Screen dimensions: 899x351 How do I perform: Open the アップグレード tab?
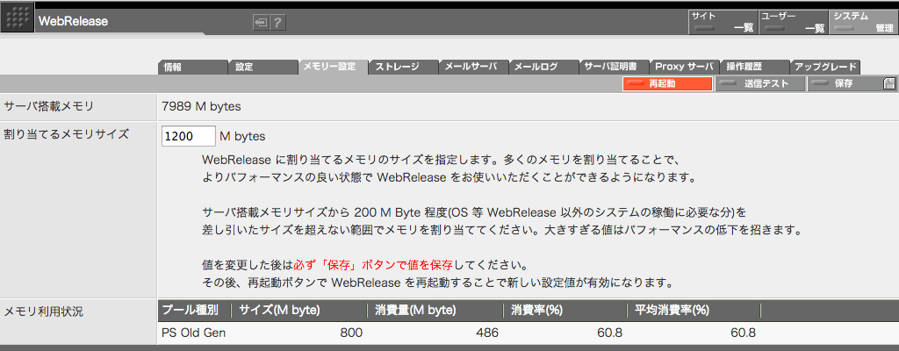tap(825, 67)
